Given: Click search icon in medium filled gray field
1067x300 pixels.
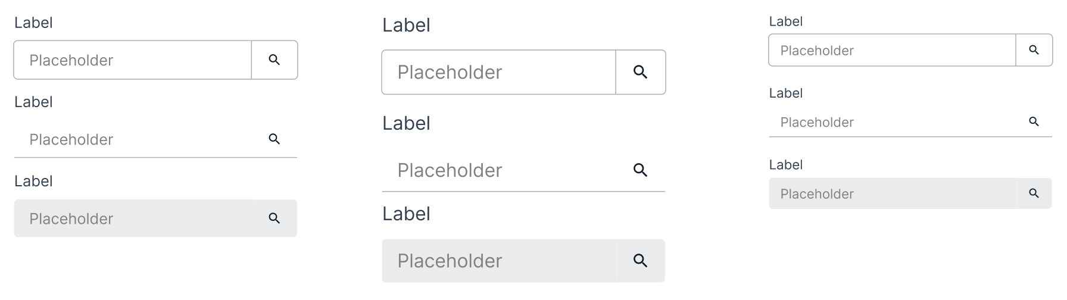Looking at the screenshot, I should [x=274, y=218].
